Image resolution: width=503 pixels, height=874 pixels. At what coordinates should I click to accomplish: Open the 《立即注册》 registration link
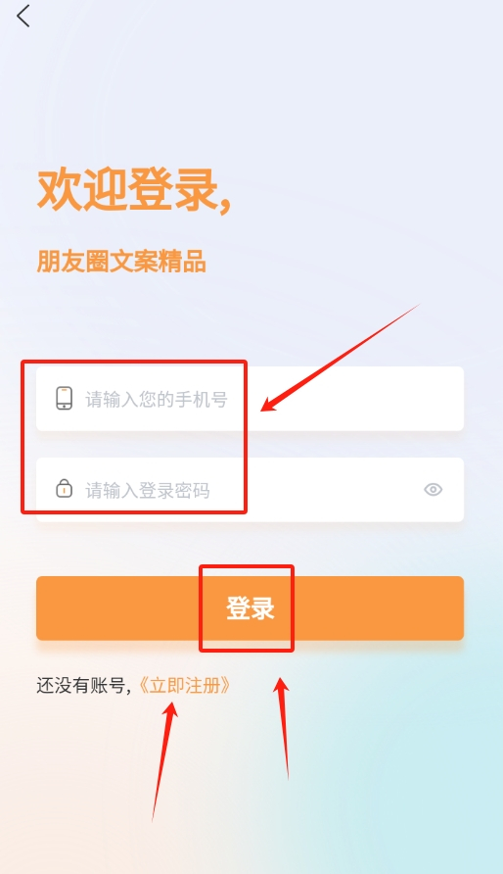184,685
